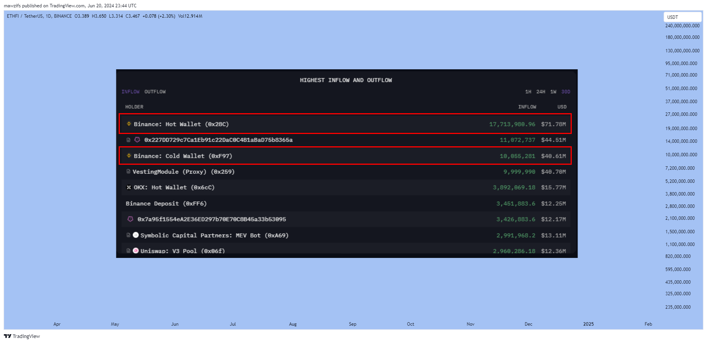
Task: Click the HIGHEST INFLOW AND OUTFLOW title
Action: [346, 80]
